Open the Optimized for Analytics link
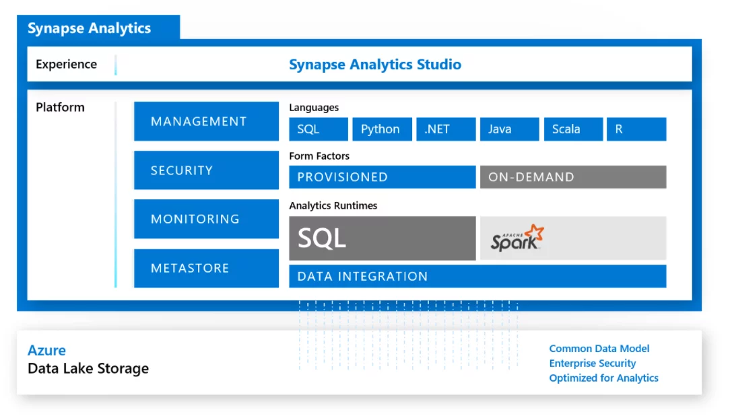Viewport: 730px width, 416px height. click(x=603, y=378)
